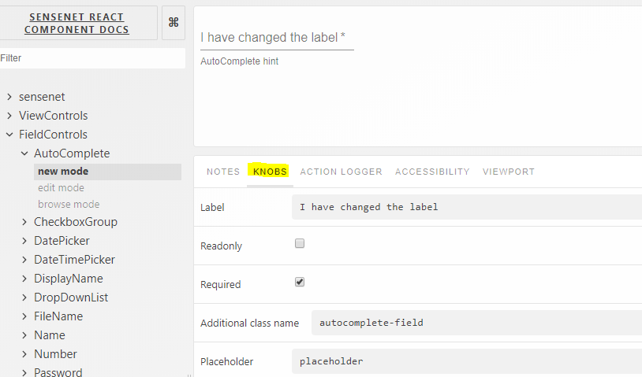Click the Label knob text field
642x377 pixels.
pos(465,207)
